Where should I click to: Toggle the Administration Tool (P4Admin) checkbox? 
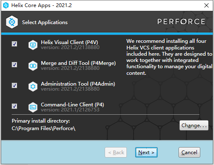click(14, 85)
